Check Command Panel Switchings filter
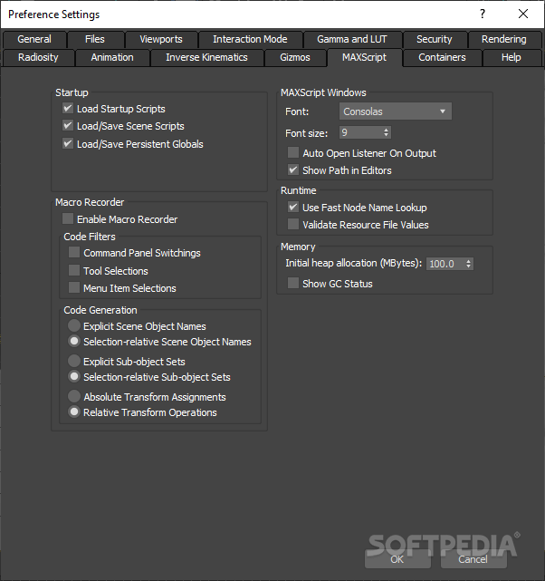The height and width of the screenshot is (581, 545). tap(74, 252)
